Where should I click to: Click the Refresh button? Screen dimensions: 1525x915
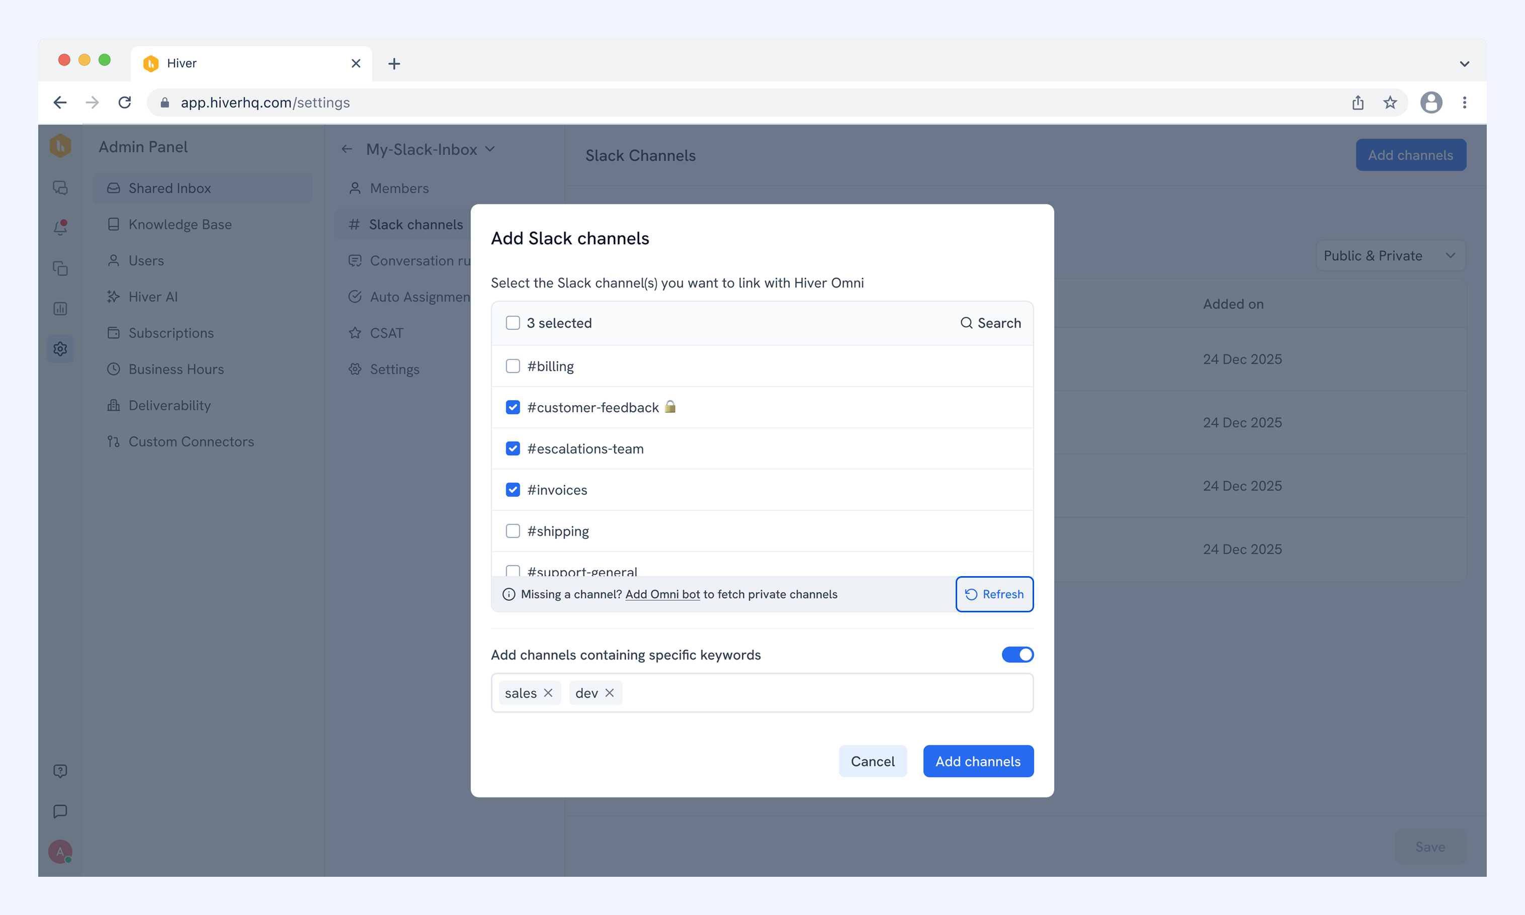tap(994, 594)
